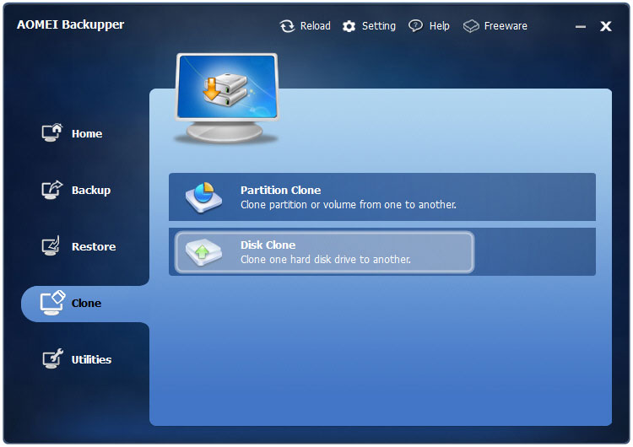Click the Clone sidebar icon
Image resolution: width=633 pixels, height=447 pixels.
[x=52, y=303]
